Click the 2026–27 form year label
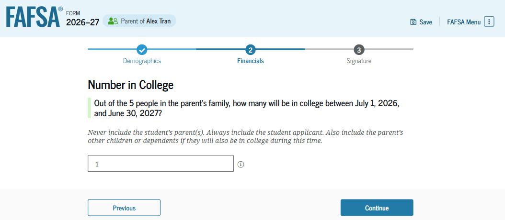This screenshot has width=505, height=220. [x=82, y=22]
